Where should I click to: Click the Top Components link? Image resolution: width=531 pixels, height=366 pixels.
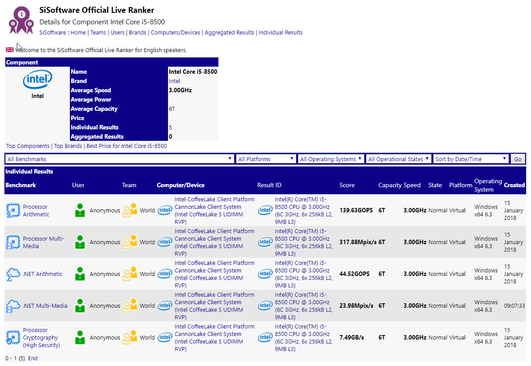click(28, 146)
